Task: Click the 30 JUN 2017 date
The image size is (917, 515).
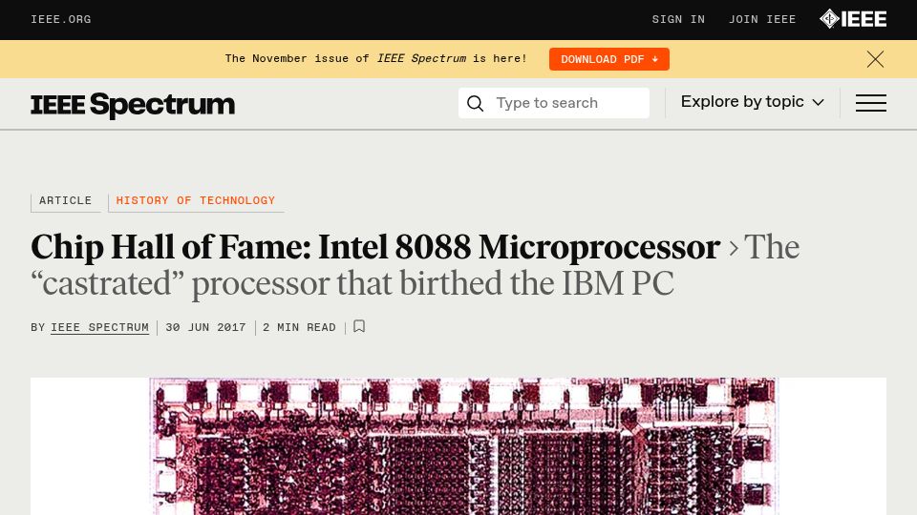Action: (206, 327)
